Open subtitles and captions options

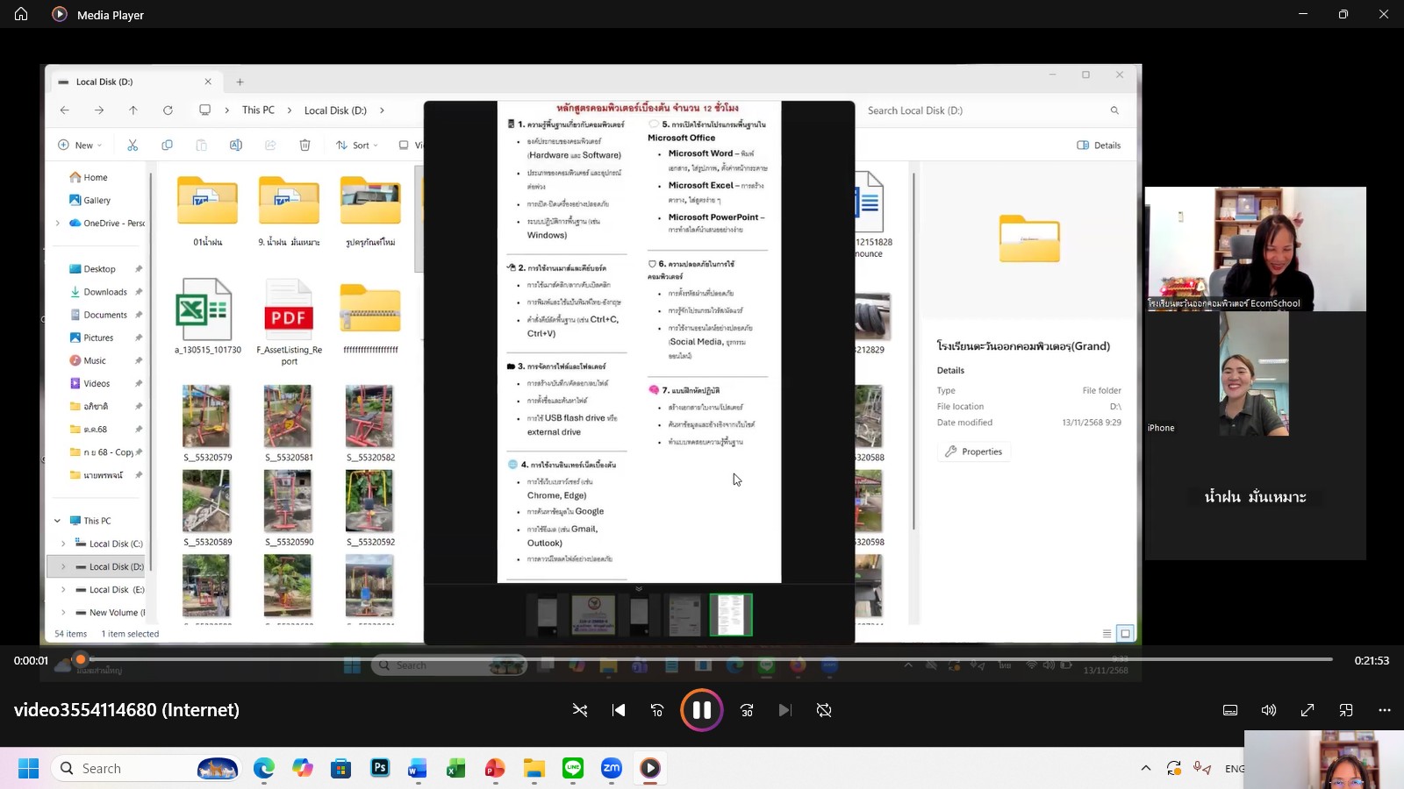(1230, 710)
